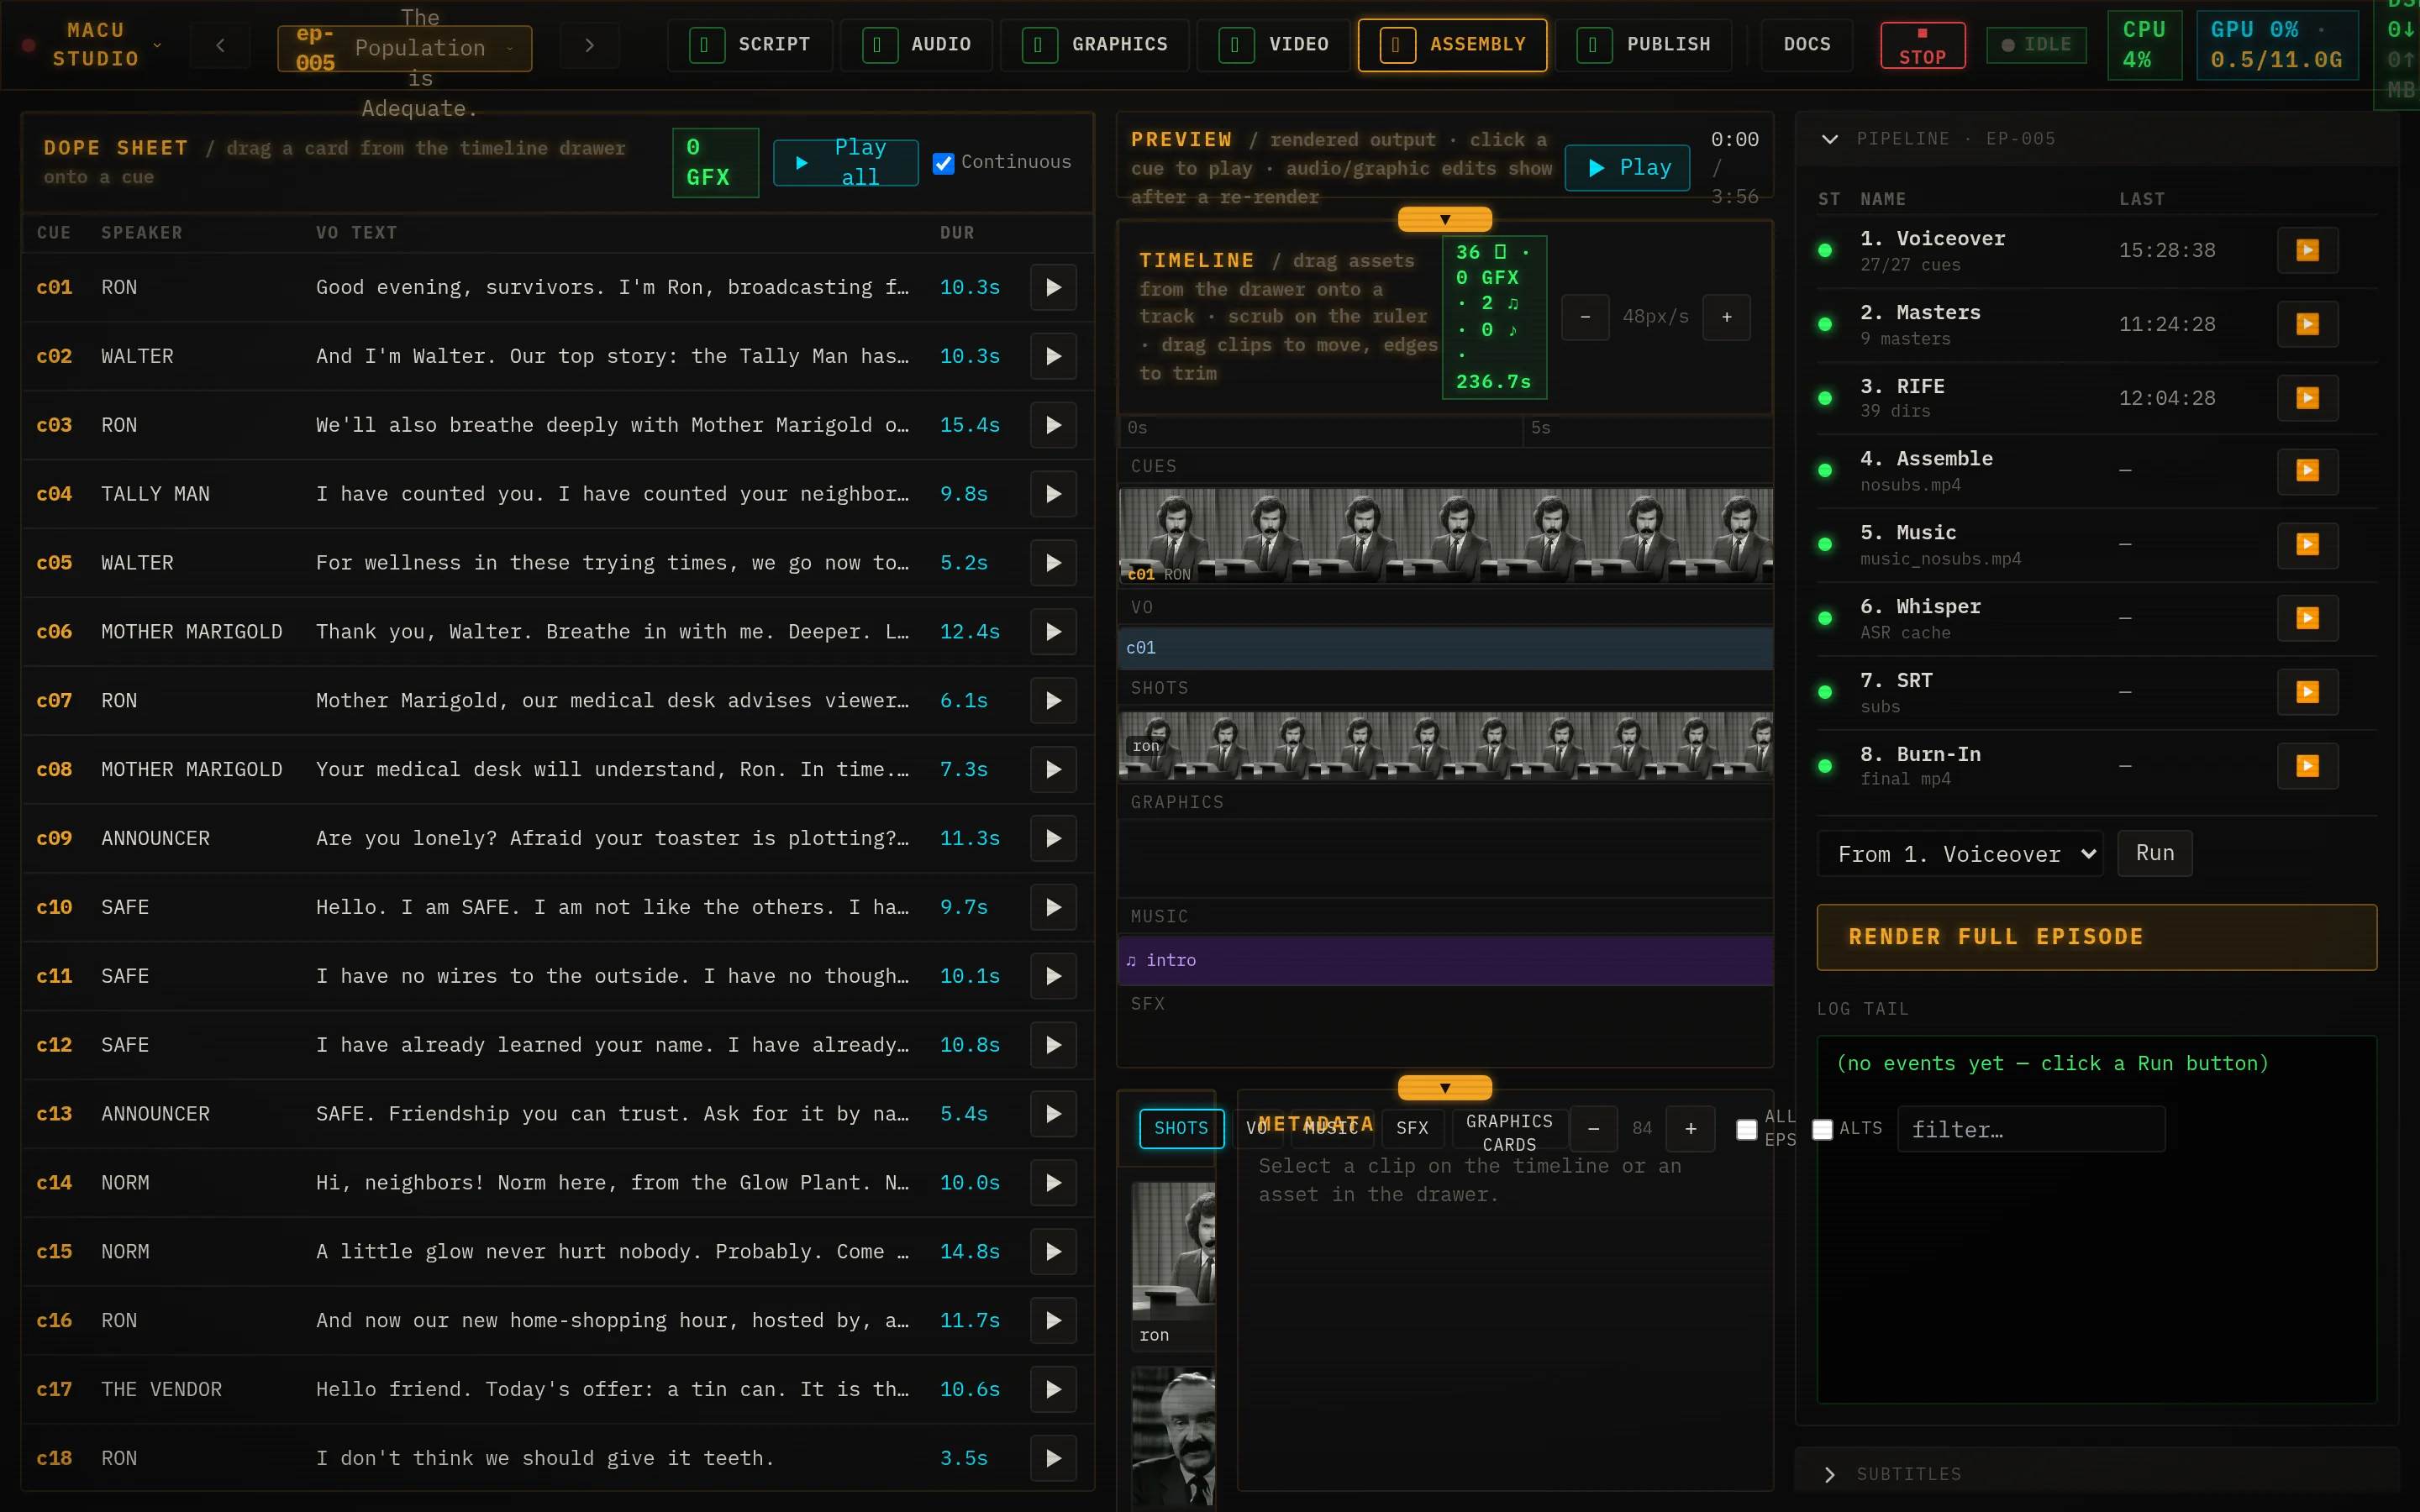Switch to the Audio tab

pyautogui.click(x=916, y=45)
